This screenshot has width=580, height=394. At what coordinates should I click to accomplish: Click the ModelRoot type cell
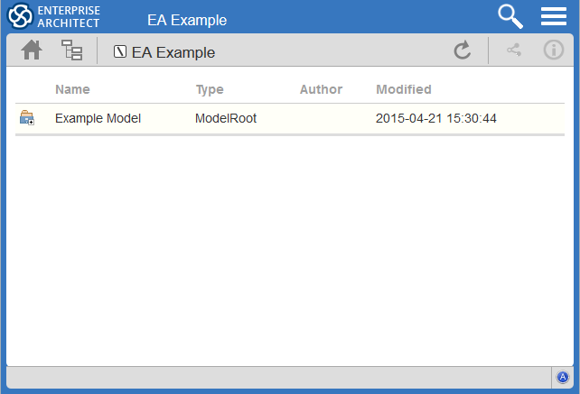[226, 118]
